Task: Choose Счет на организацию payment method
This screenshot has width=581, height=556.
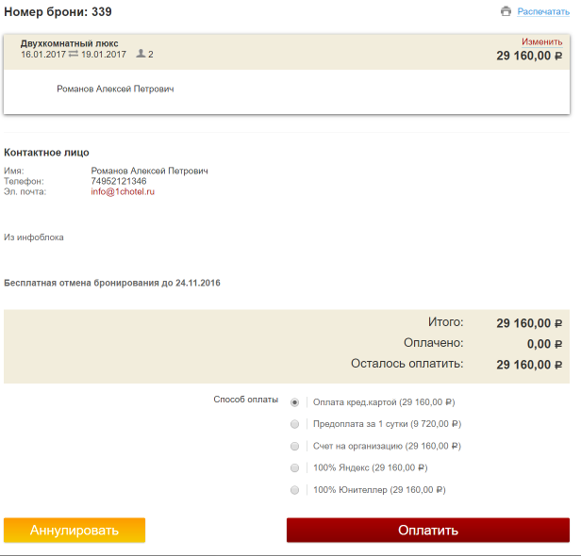Action: tap(294, 446)
